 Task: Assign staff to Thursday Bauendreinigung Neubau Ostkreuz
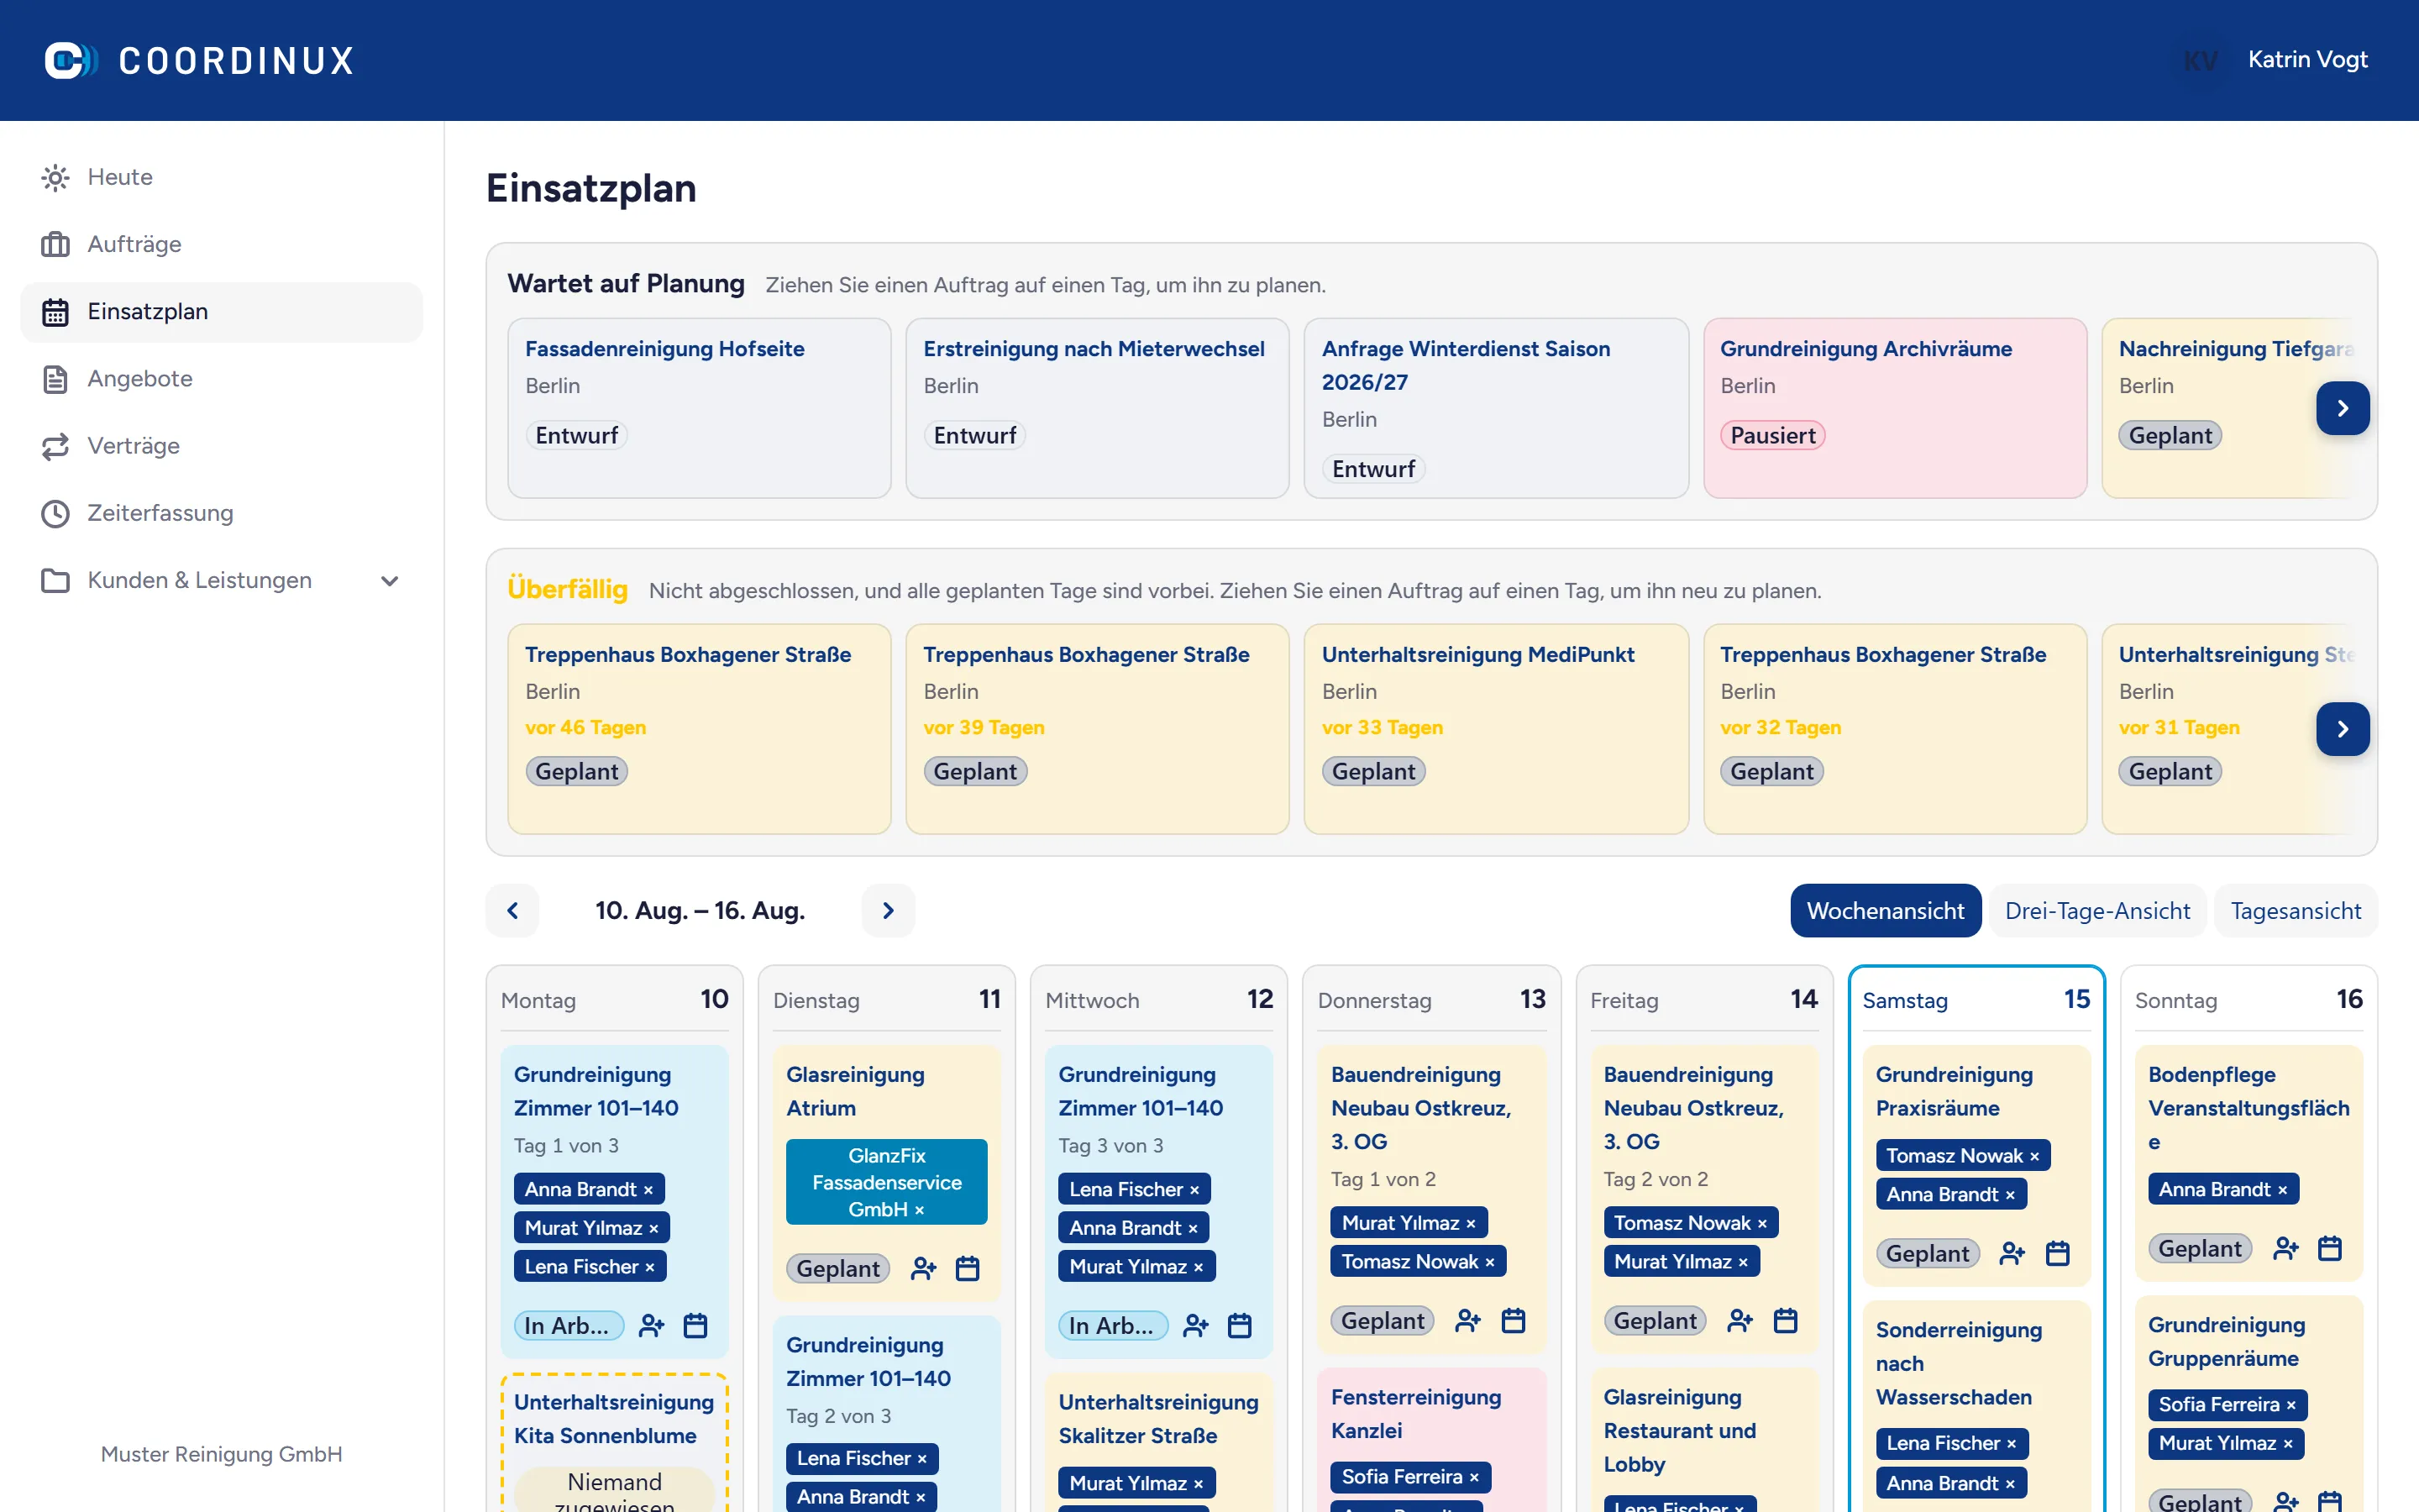(x=1468, y=1321)
